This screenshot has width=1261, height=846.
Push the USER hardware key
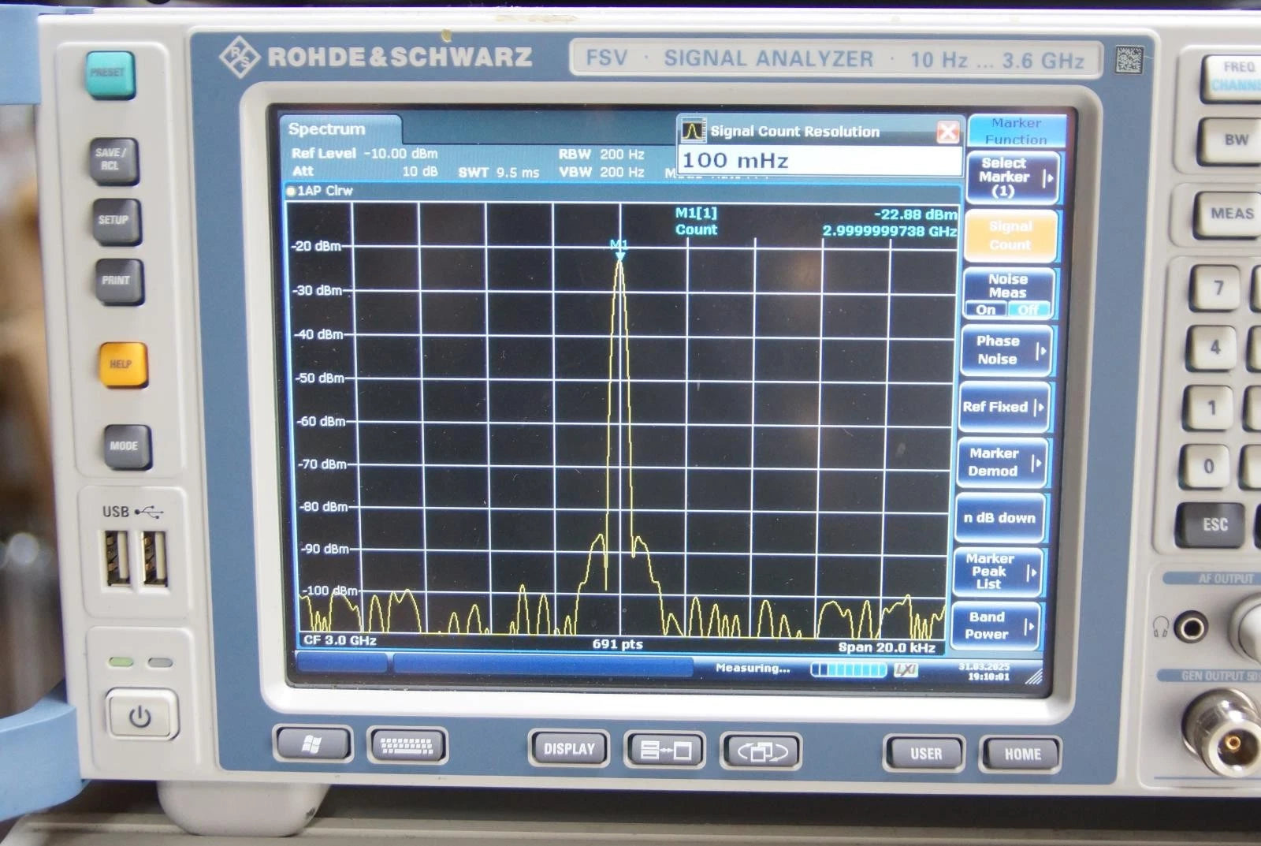point(924,753)
